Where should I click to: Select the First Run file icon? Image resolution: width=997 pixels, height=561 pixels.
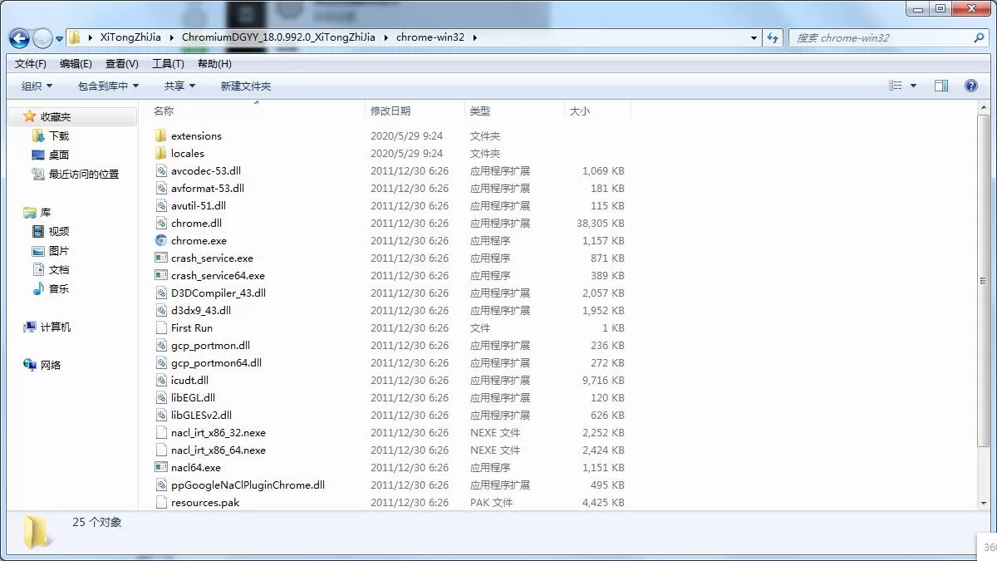point(161,327)
